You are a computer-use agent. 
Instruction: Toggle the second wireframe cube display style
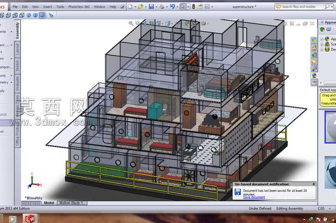click(8, 15)
